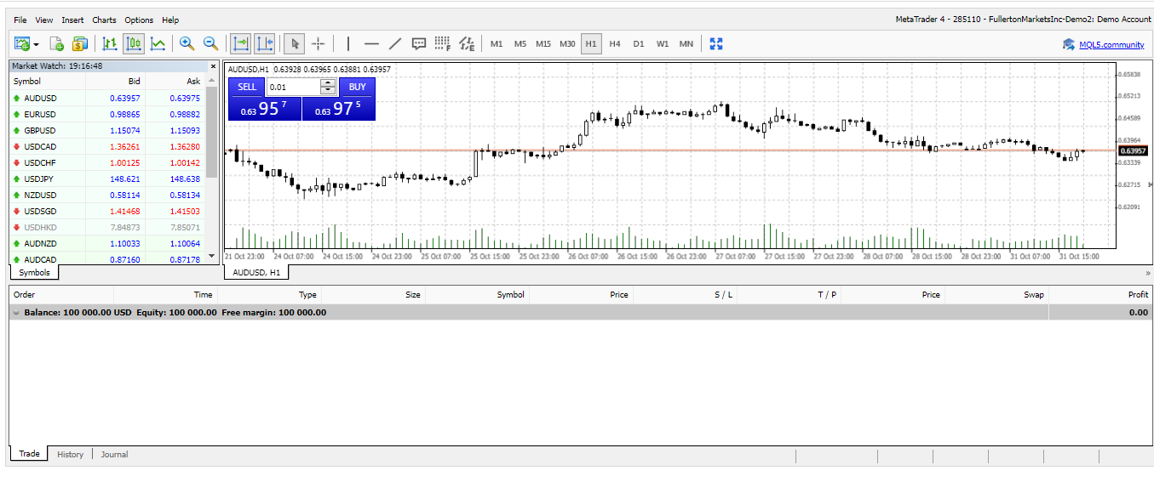Open the Trade tab
Image resolution: width=1154 pixels, height=482 pixels.
pos(29,454)
